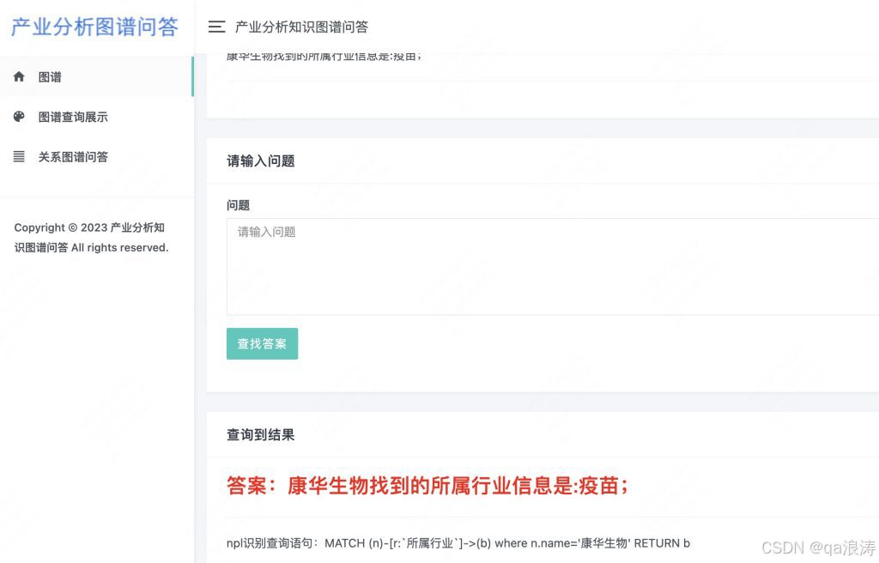The width and height of the screenshot is (879, 563).
Task: Click the 查询到结果 section heading
Action: (x=261, y=434)
